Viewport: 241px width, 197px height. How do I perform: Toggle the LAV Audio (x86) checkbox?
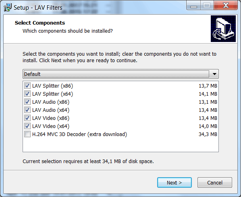(x=27, y=102)
